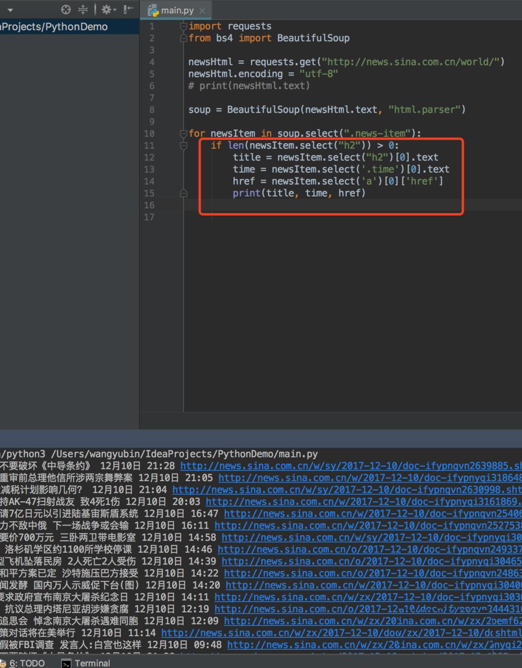
Task: Close the main.py editor tab
Action: (202, 10)
